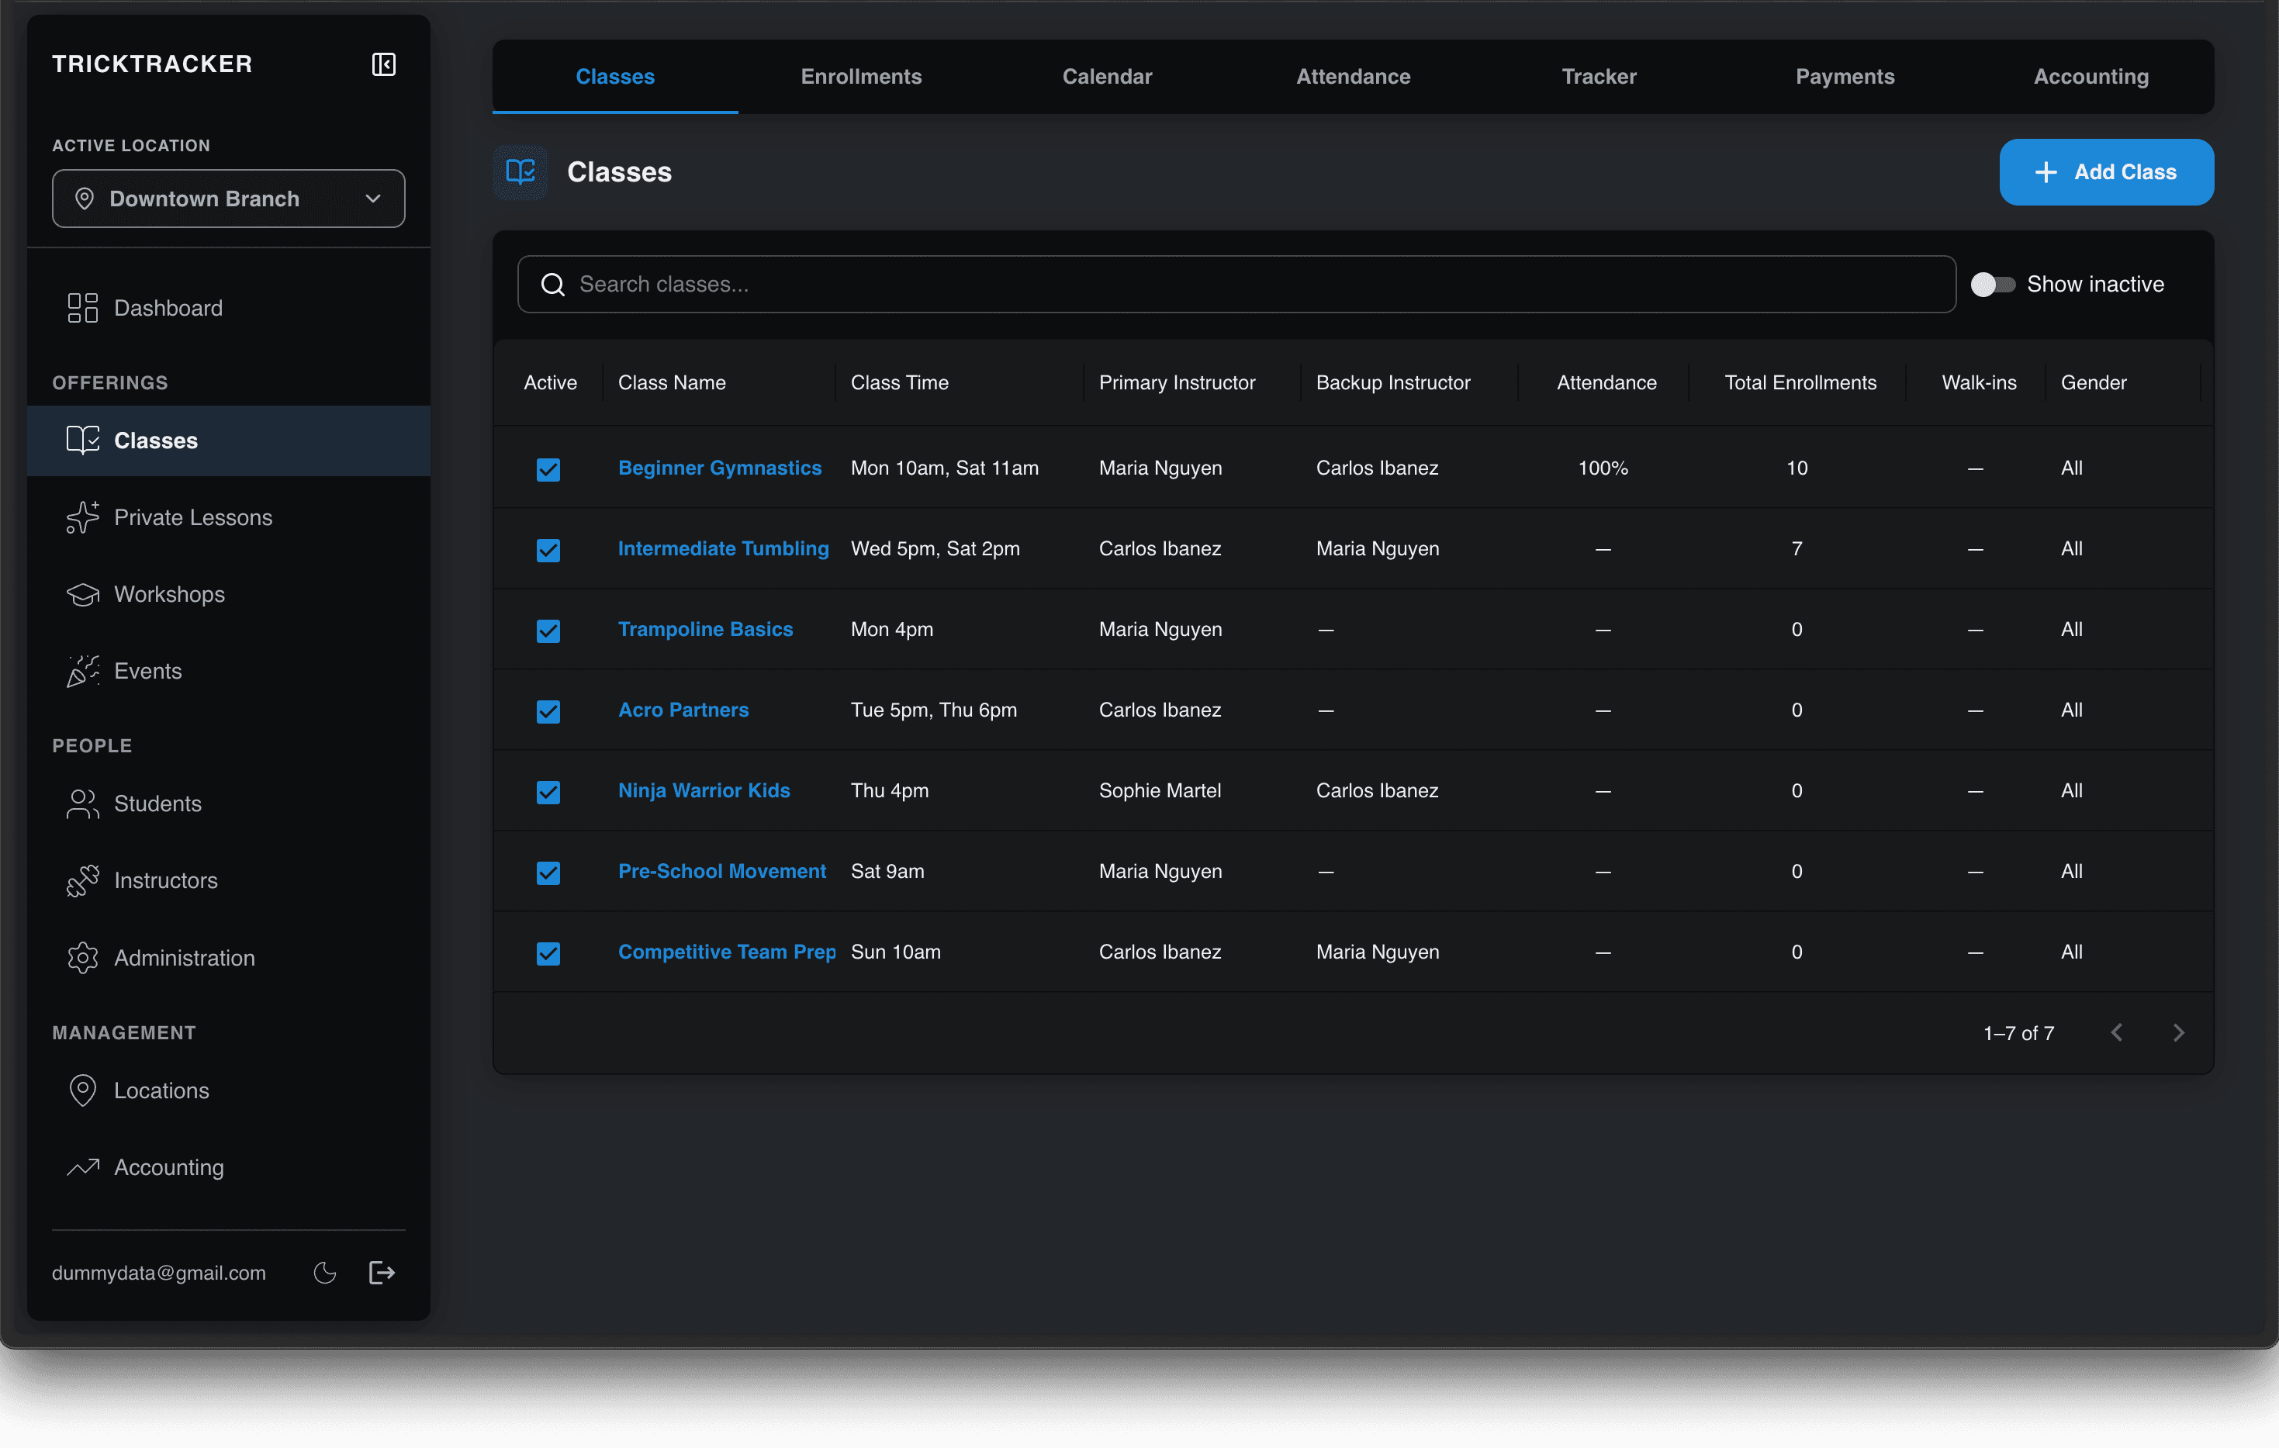Open Workshops in sidebar
2279x1448 pixels.
pyautogui.click(x=228, y=594)
